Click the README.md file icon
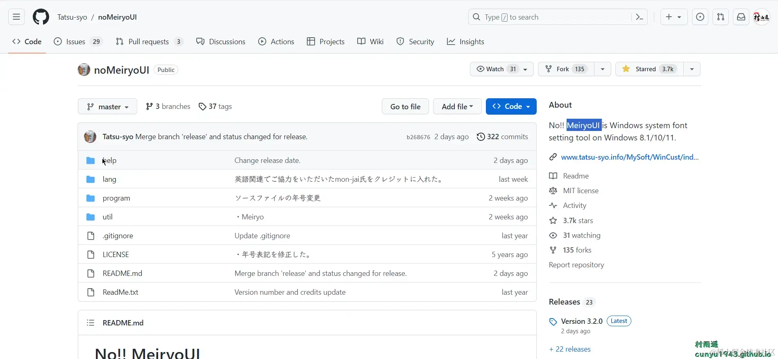Image resolution: width=778 pixels, height=359 pixels. [x=91, y=273]
